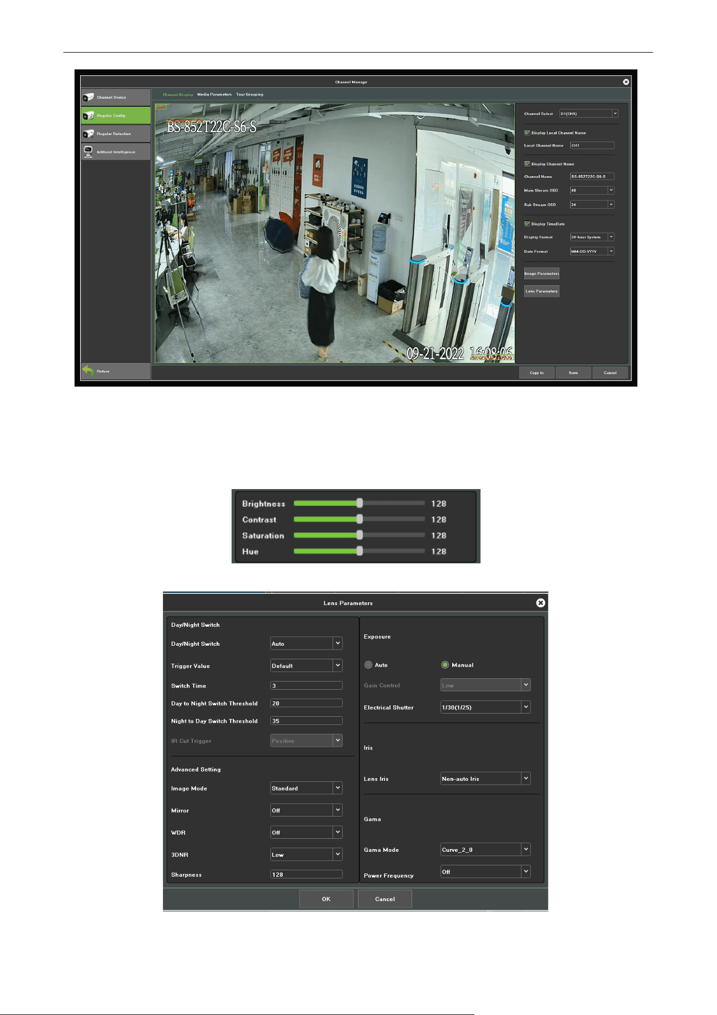Click OK in Lens Parameters dialog
The image size is (717, 1015).
point(326,899)
